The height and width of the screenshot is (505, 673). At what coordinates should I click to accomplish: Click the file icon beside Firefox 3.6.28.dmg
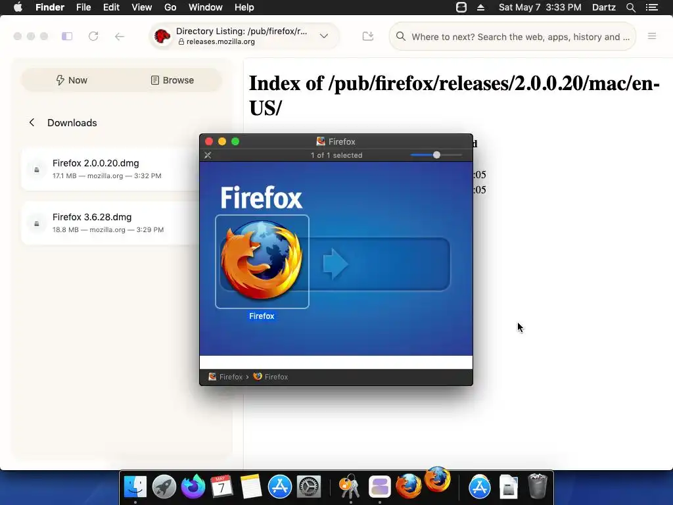point(37,224)
